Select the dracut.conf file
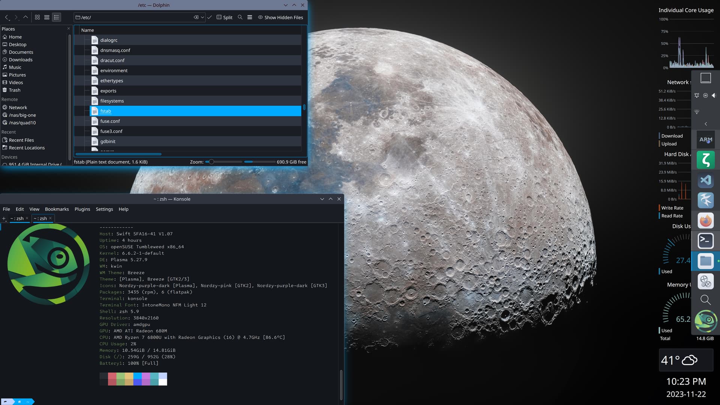 (195, 60)
